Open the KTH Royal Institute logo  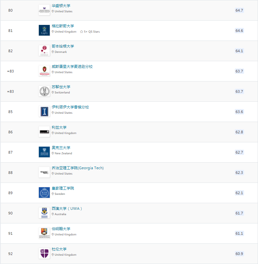(44, 193)
